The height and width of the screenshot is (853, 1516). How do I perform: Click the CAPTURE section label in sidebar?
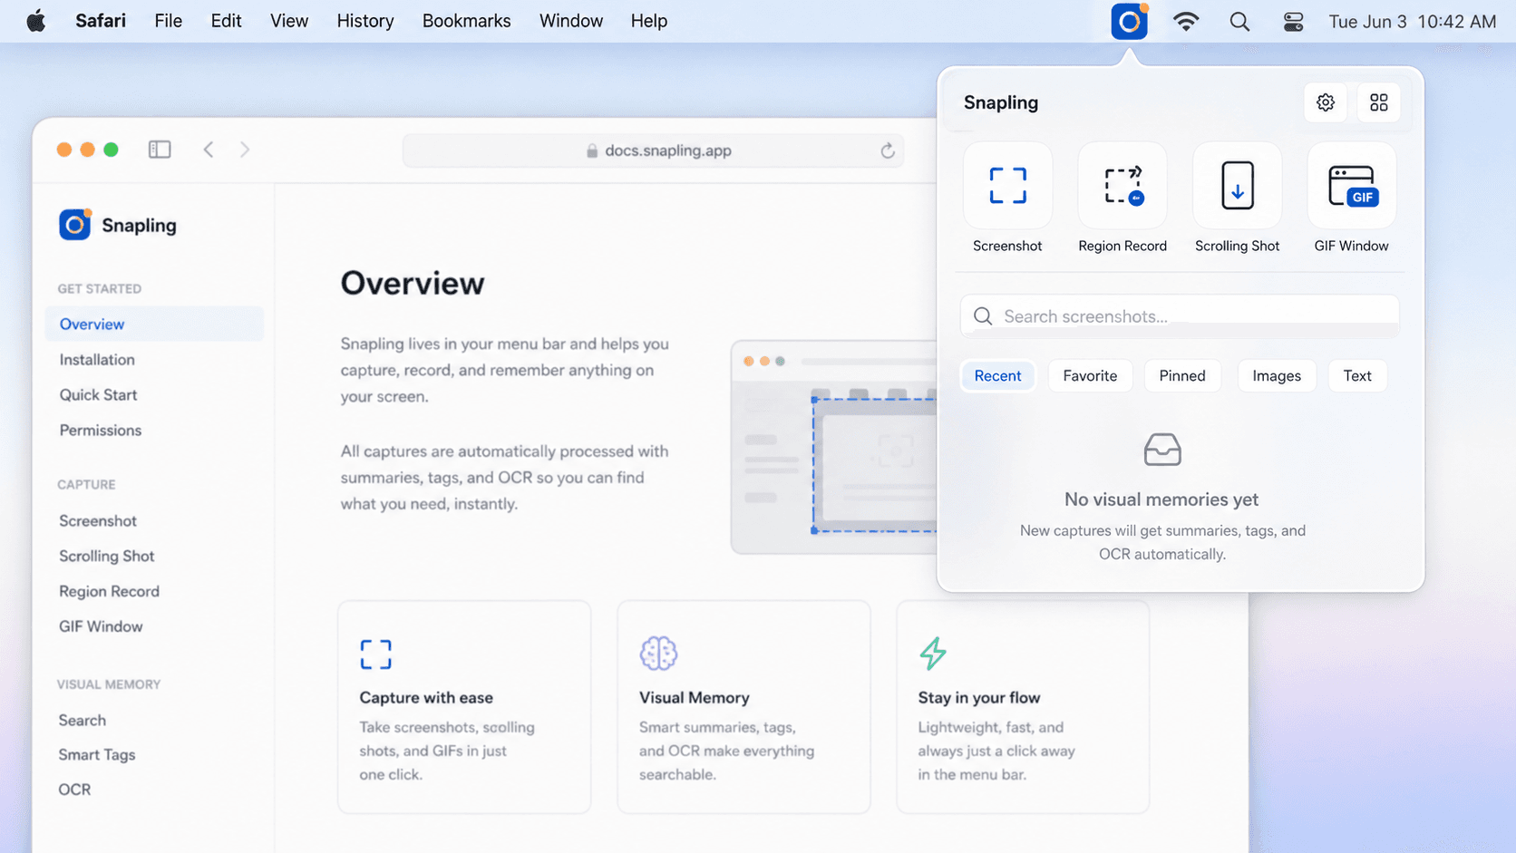(x=86, y=485)
